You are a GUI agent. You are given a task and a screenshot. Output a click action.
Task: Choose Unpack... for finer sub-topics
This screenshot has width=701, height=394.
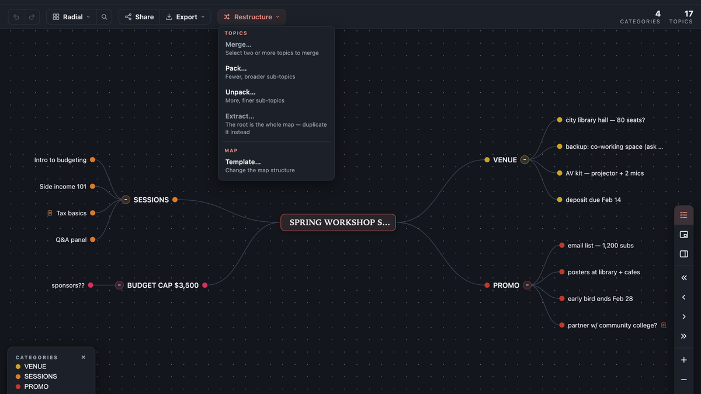(276, 96)
